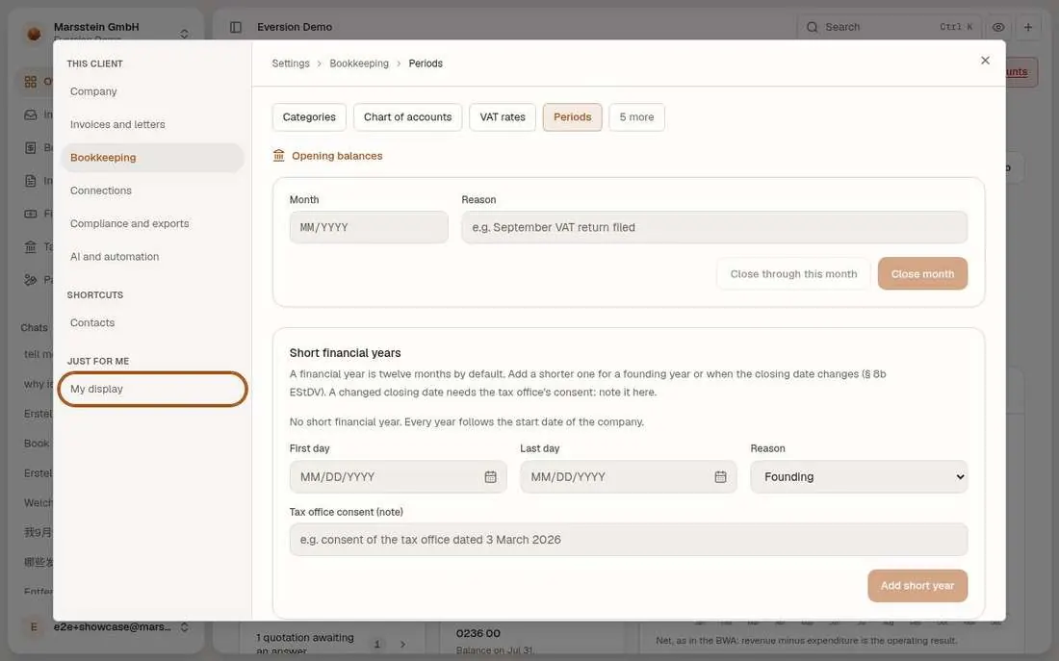Click the Settings breadcrumb
1059x661 pixels.
[291, 64]
